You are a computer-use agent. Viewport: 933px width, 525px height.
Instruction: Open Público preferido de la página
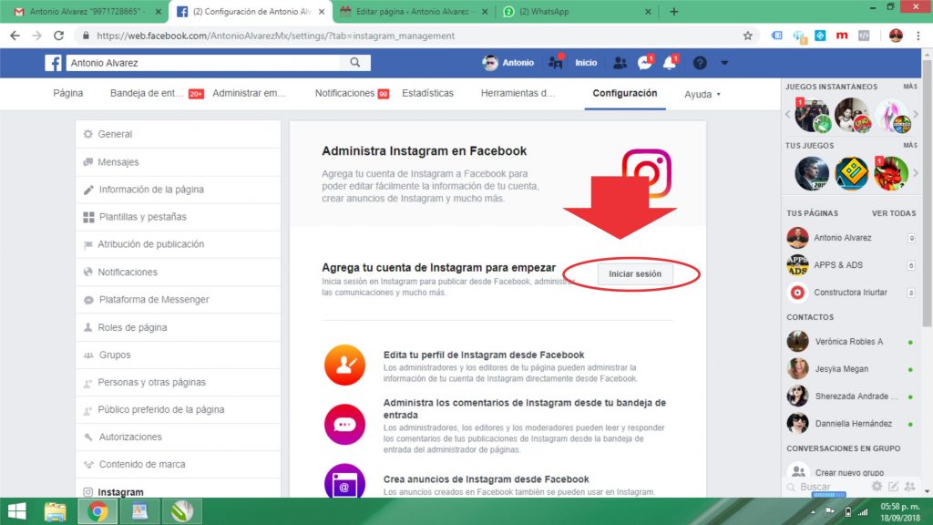tap(179, 409)
